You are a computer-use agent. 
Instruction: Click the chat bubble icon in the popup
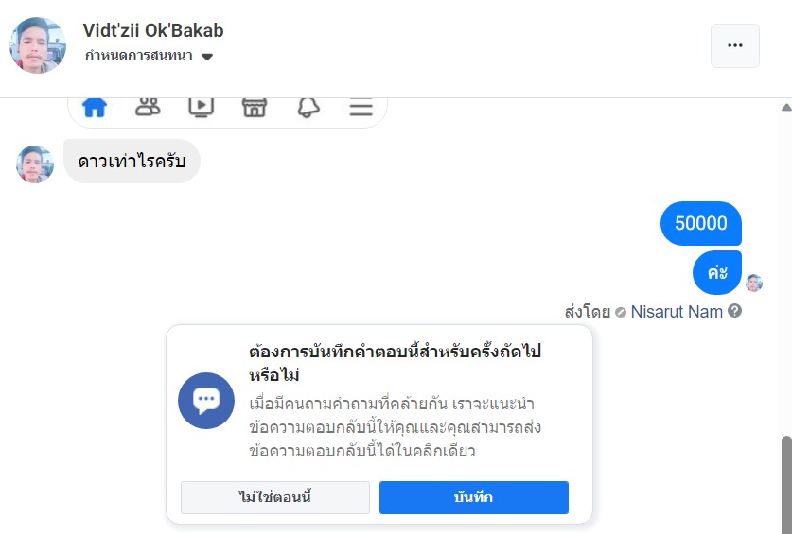coord(206,401)
